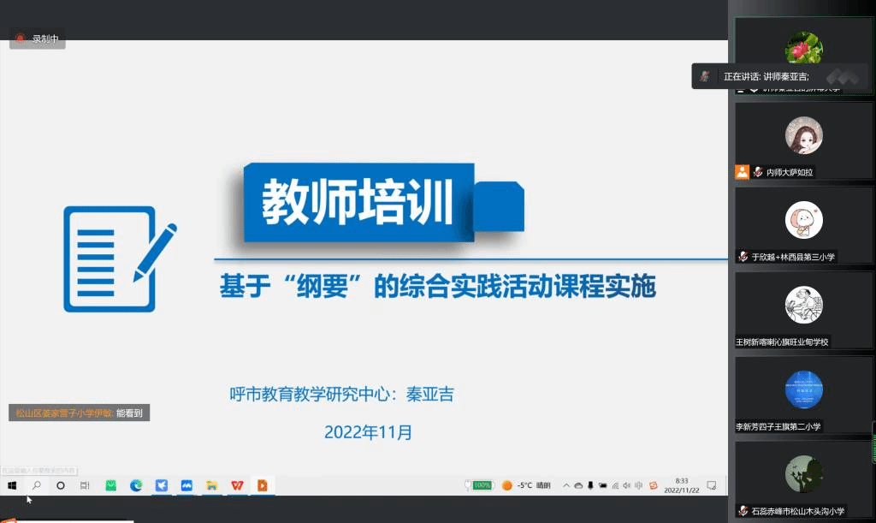The height and width of the screenshot is (523, 876).
Task: Open the clock showing 8:33
Action: pyautogui.click(x=682, y=485)
